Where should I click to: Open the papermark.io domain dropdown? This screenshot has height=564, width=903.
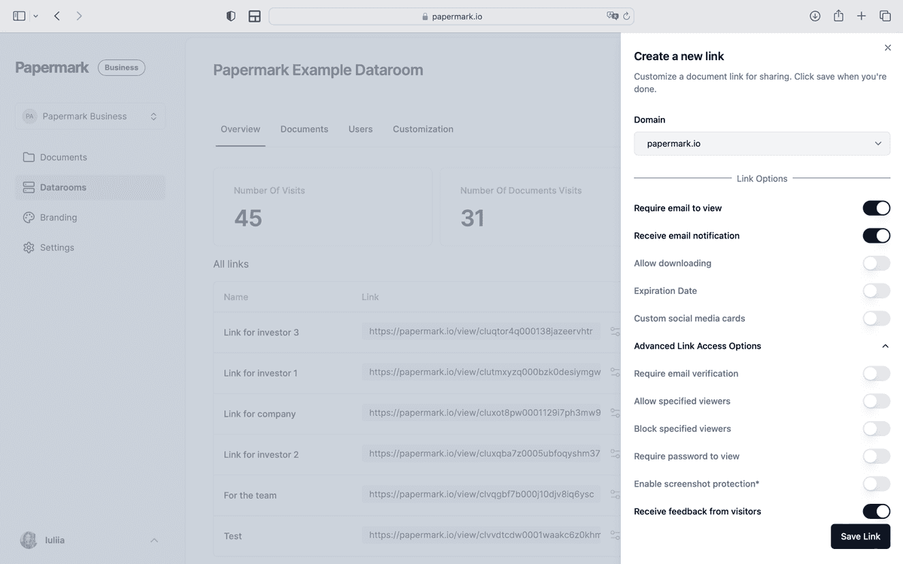tap(762, 143)
